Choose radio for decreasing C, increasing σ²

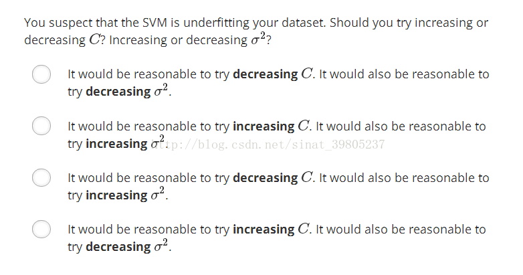pyautogui.click(x=41, y=177)
